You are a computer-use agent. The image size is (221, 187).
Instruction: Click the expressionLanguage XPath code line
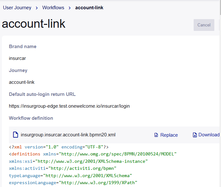pyautogui.click(x=73, y=183)
